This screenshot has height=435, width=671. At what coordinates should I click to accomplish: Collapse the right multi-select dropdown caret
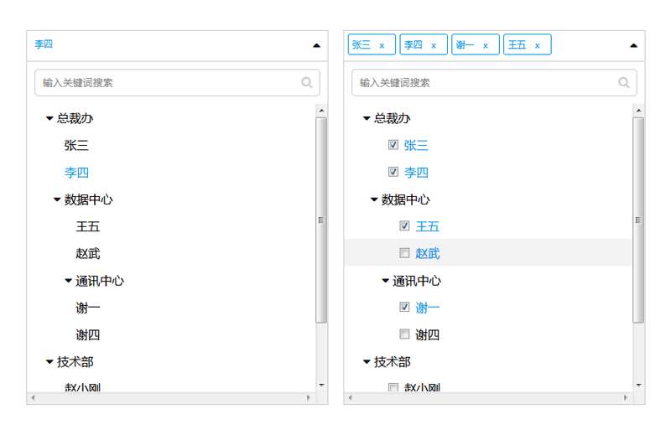click(633, 45)
